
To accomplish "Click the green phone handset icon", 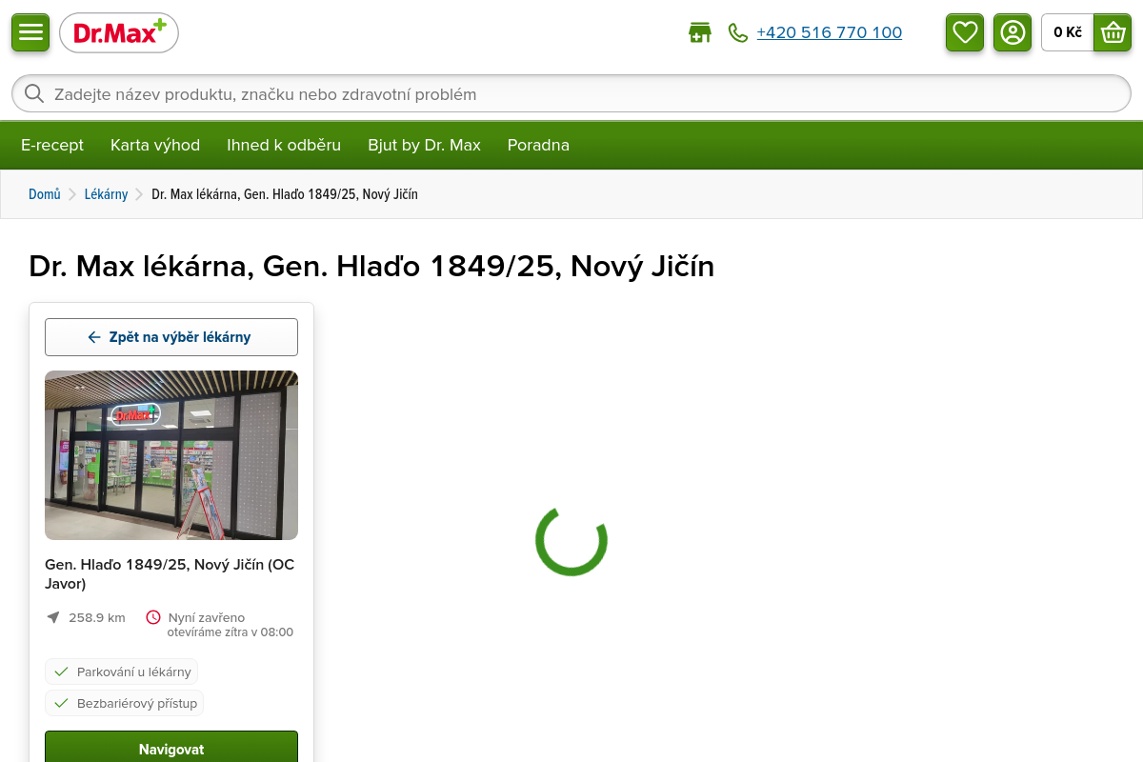I will (x=738, y=32).
